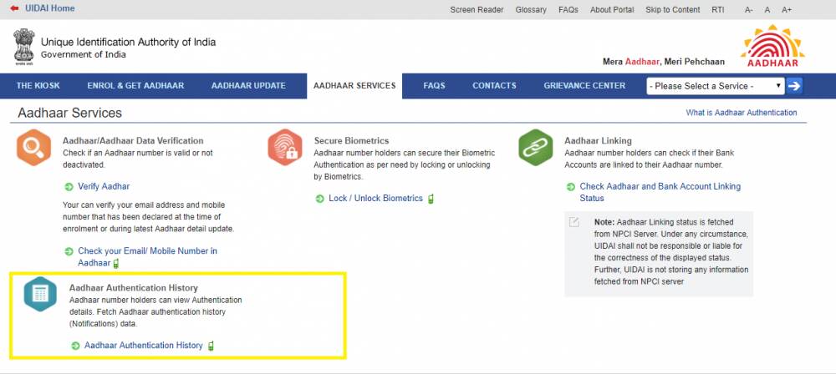The image size is (836, 374).
Task: Decrease font size with A- button
Action: click(x=748, y=9)
